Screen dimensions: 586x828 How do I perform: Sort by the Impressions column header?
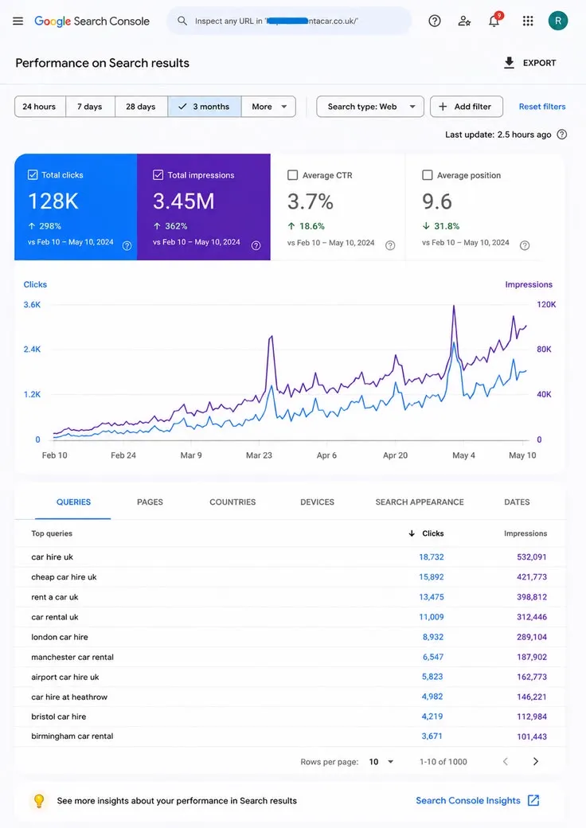pyautogui.click(x=525, y=533)
